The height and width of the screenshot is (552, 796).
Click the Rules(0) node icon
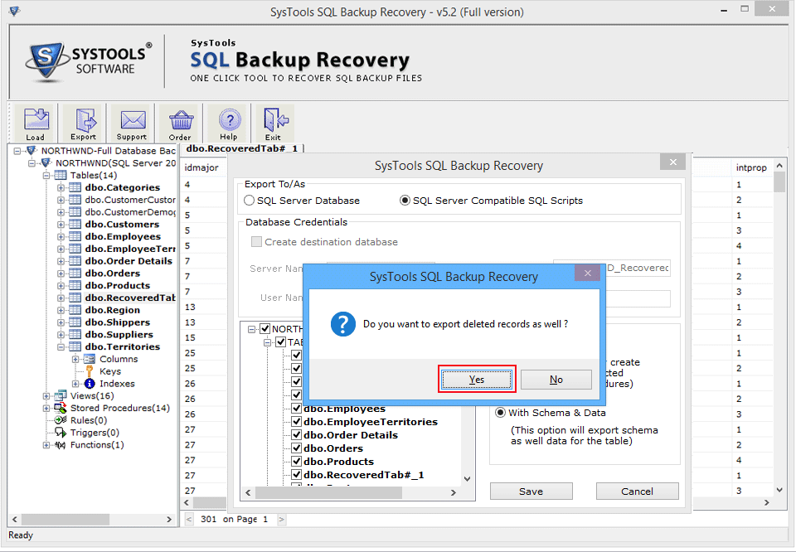pyautogui.click(x=61, y=420)
